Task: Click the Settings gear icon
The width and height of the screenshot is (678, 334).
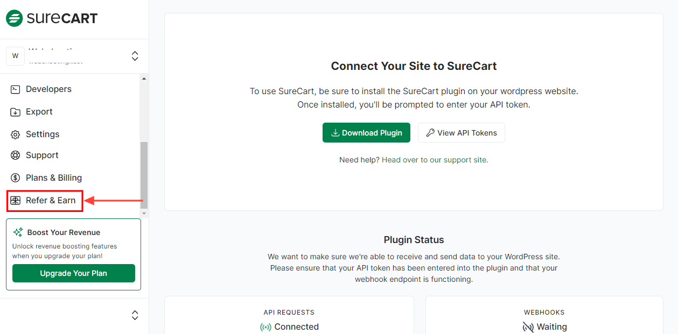Action: click(16, 134)
